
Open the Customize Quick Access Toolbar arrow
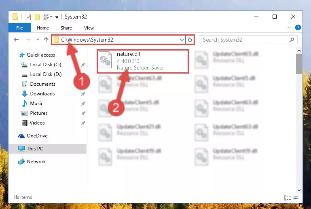coord(57,17)
